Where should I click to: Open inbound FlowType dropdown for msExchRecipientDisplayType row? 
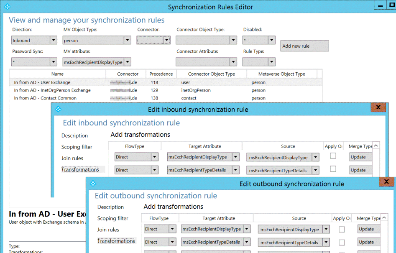click(136, 157)
